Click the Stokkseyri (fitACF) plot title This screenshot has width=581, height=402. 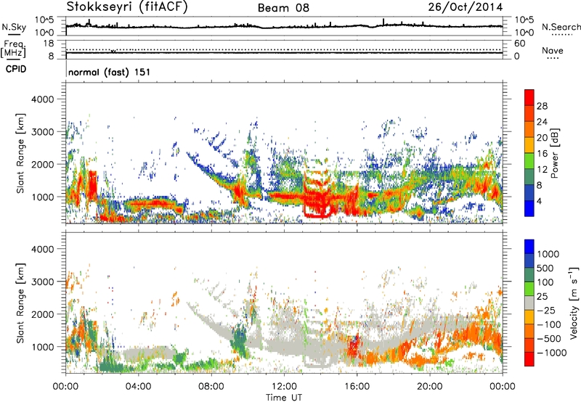(127, 7)
